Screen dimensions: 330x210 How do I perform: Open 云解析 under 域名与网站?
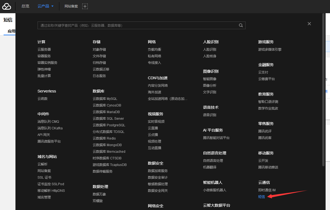pyautogui.click(x=42, y=164)
